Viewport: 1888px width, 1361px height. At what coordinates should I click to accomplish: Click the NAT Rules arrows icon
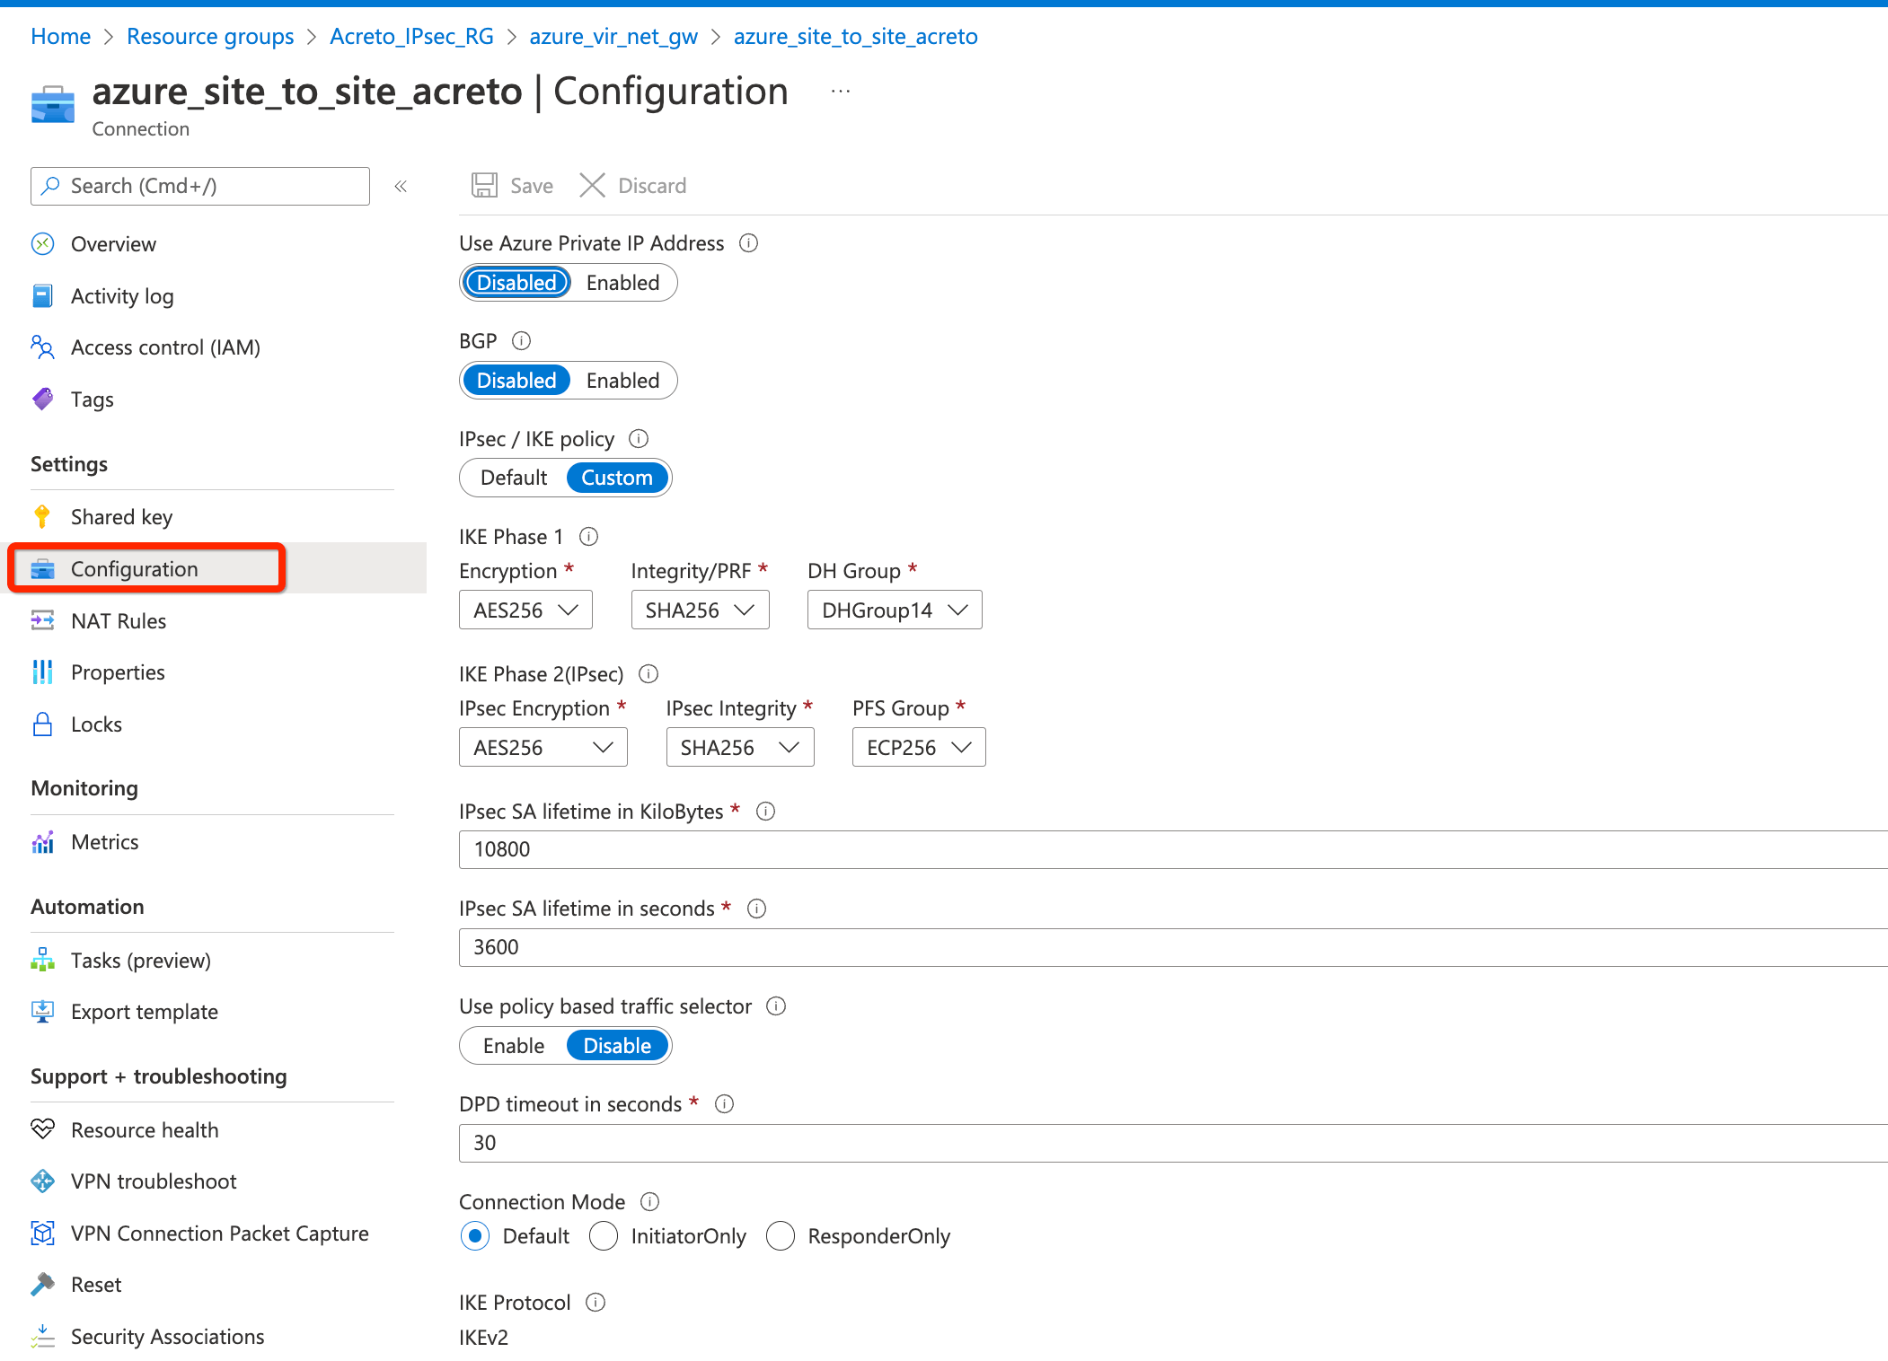pyautogui.click(x=42, y=621)
